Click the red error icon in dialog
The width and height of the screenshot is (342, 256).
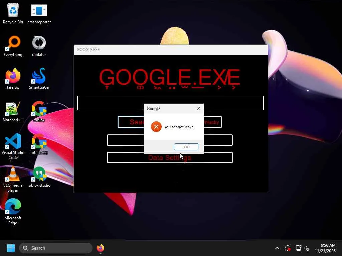coord(156,127)
